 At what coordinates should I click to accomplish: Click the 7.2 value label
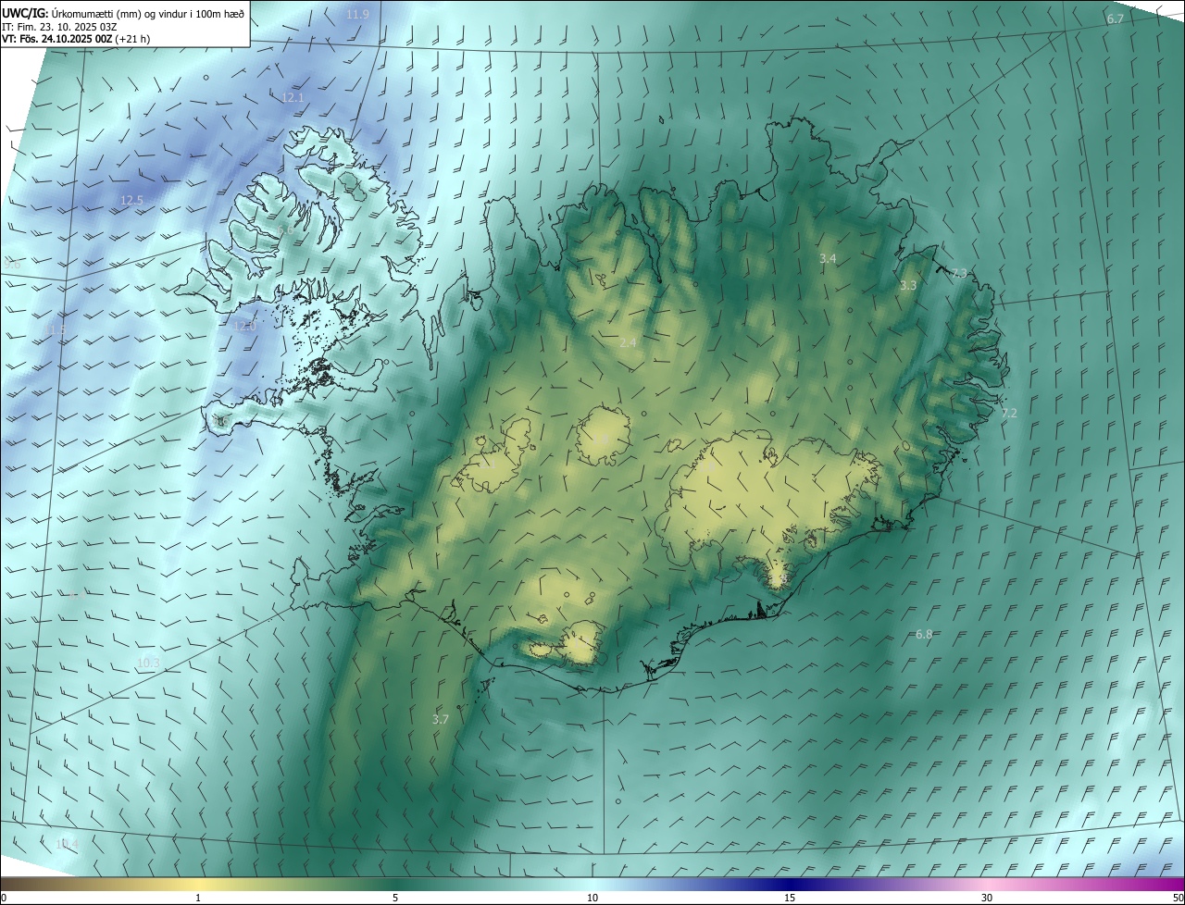tap(1009, 414)
